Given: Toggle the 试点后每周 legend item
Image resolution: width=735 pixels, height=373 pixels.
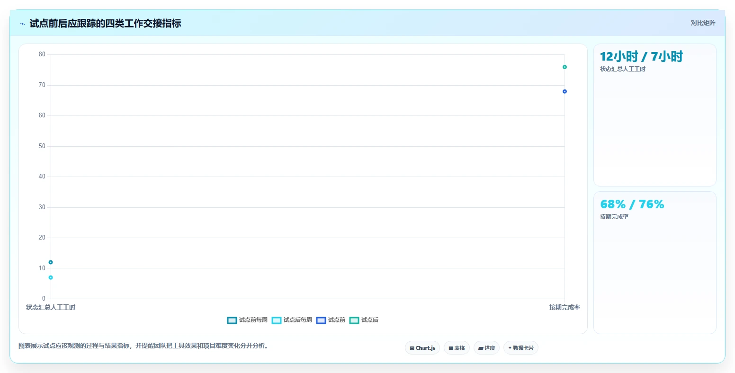Looking at the screenshot, I should tap(292, 320).
